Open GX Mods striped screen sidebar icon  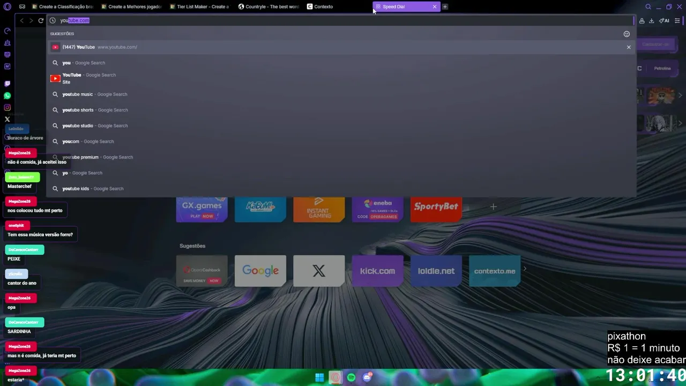coord(8,55)
